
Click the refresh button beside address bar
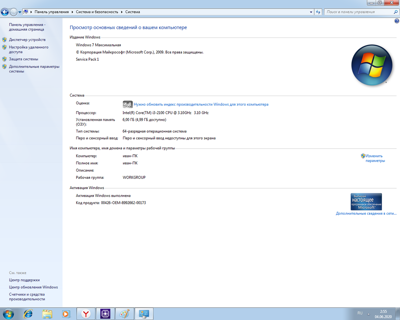click(x=318, y=12)
